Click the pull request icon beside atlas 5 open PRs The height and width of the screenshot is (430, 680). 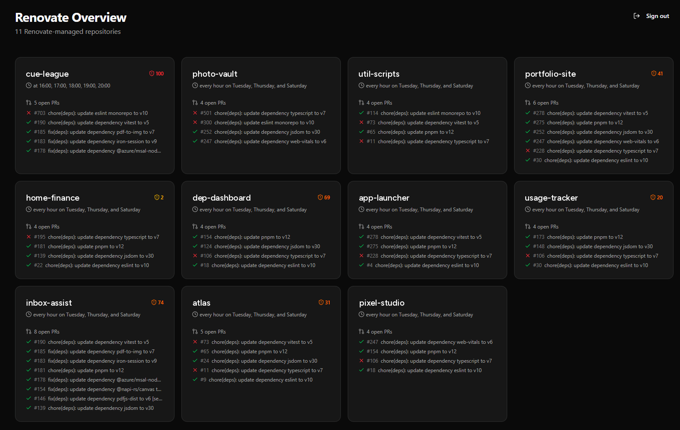point(195,332)
